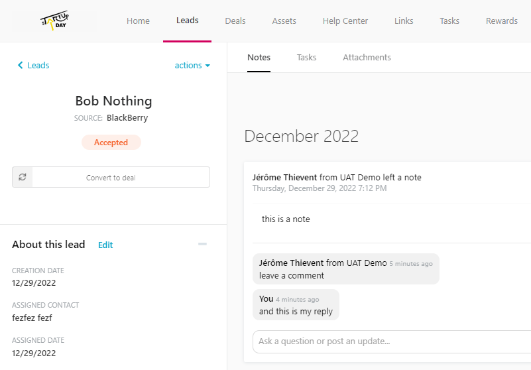Go to Home in navigation
This screenshot has height=370, width=531.
click(x=138, y=21)
